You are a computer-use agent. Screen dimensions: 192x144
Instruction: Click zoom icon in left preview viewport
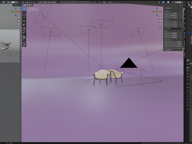[18, 18]
